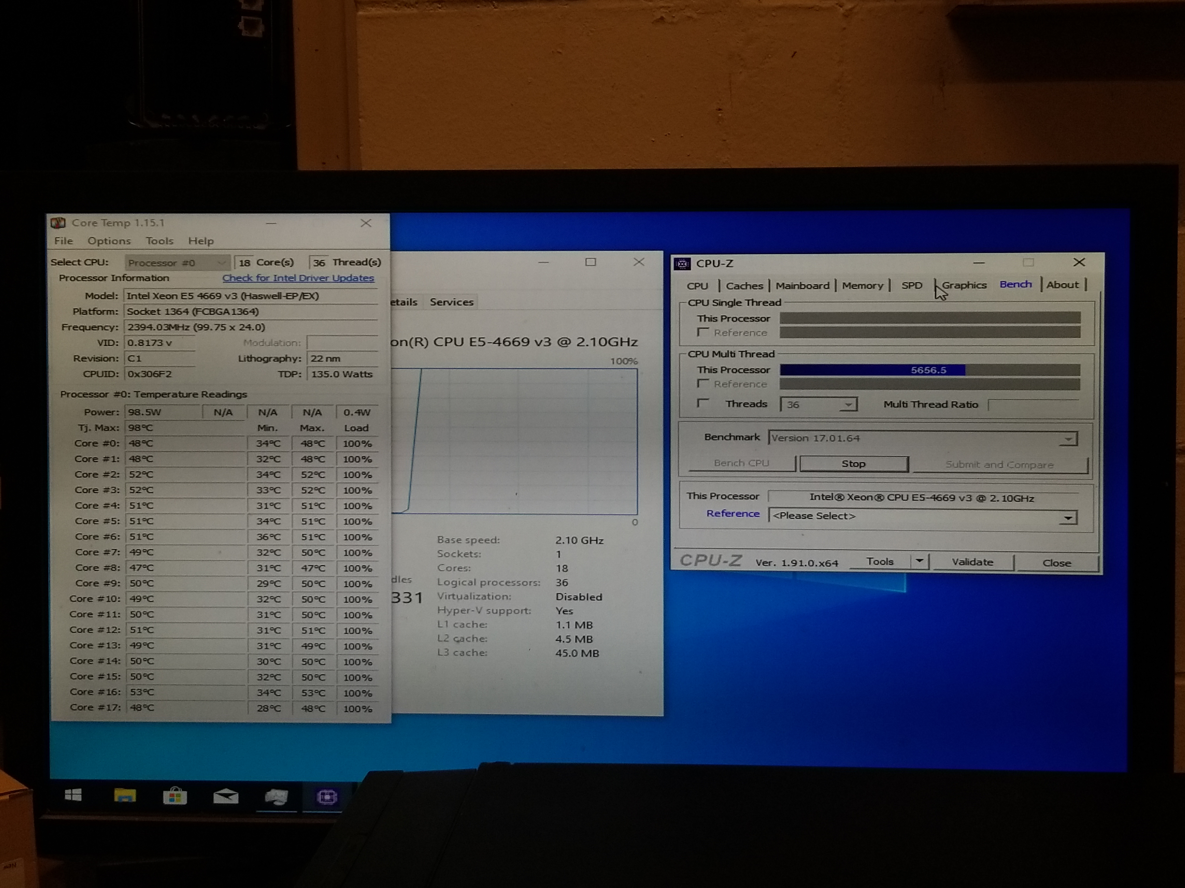Expand the Tools arrow menu in CPU-Z
Screen dimensions: 1185x888
pos(919,561)
